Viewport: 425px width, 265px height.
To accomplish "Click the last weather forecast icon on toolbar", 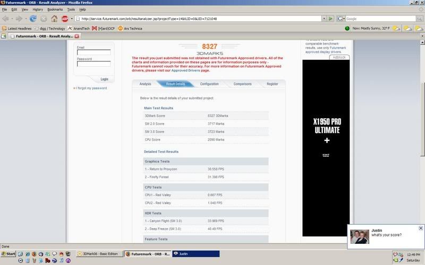I will tap(419, 28).
